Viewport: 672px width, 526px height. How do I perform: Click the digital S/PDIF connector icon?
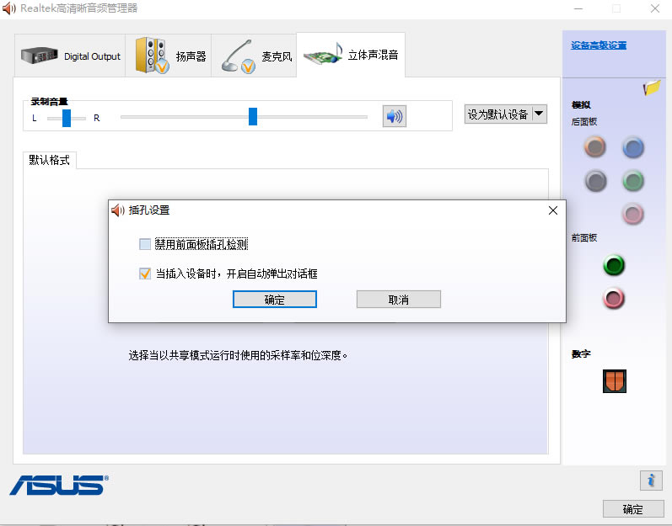coord(614,381)
